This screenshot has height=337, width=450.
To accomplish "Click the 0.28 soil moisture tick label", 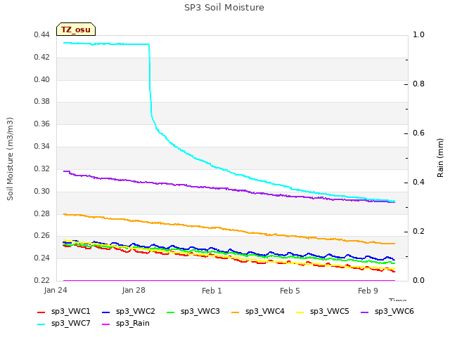I will pos(42,213).
